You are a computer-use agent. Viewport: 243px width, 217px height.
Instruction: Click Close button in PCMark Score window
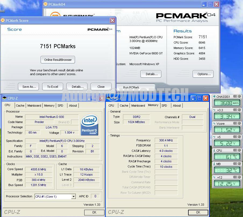click(x=101, y=87)
